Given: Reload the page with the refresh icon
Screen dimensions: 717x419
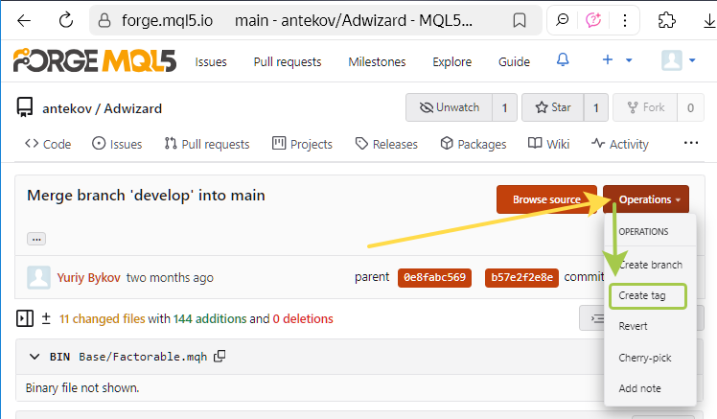Looking at the screenshot, I should click(66, 20).
